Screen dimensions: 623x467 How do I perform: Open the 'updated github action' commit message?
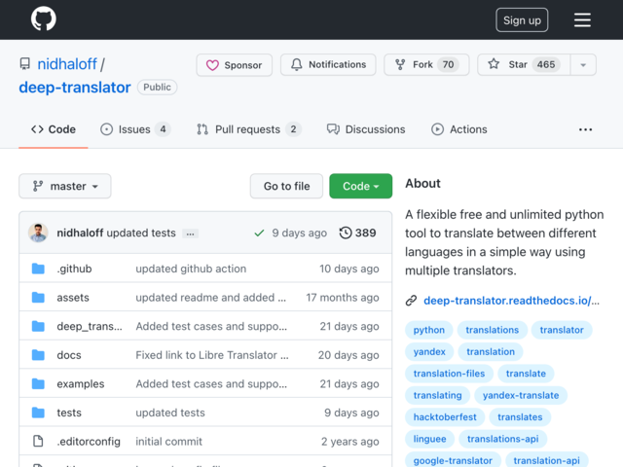(191, 269)
